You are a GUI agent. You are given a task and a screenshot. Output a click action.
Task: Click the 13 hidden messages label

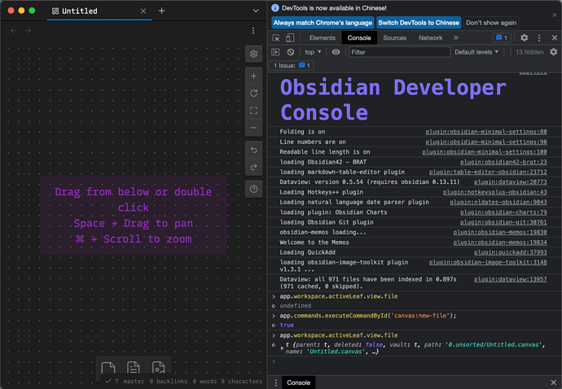[x=529, y=52]
